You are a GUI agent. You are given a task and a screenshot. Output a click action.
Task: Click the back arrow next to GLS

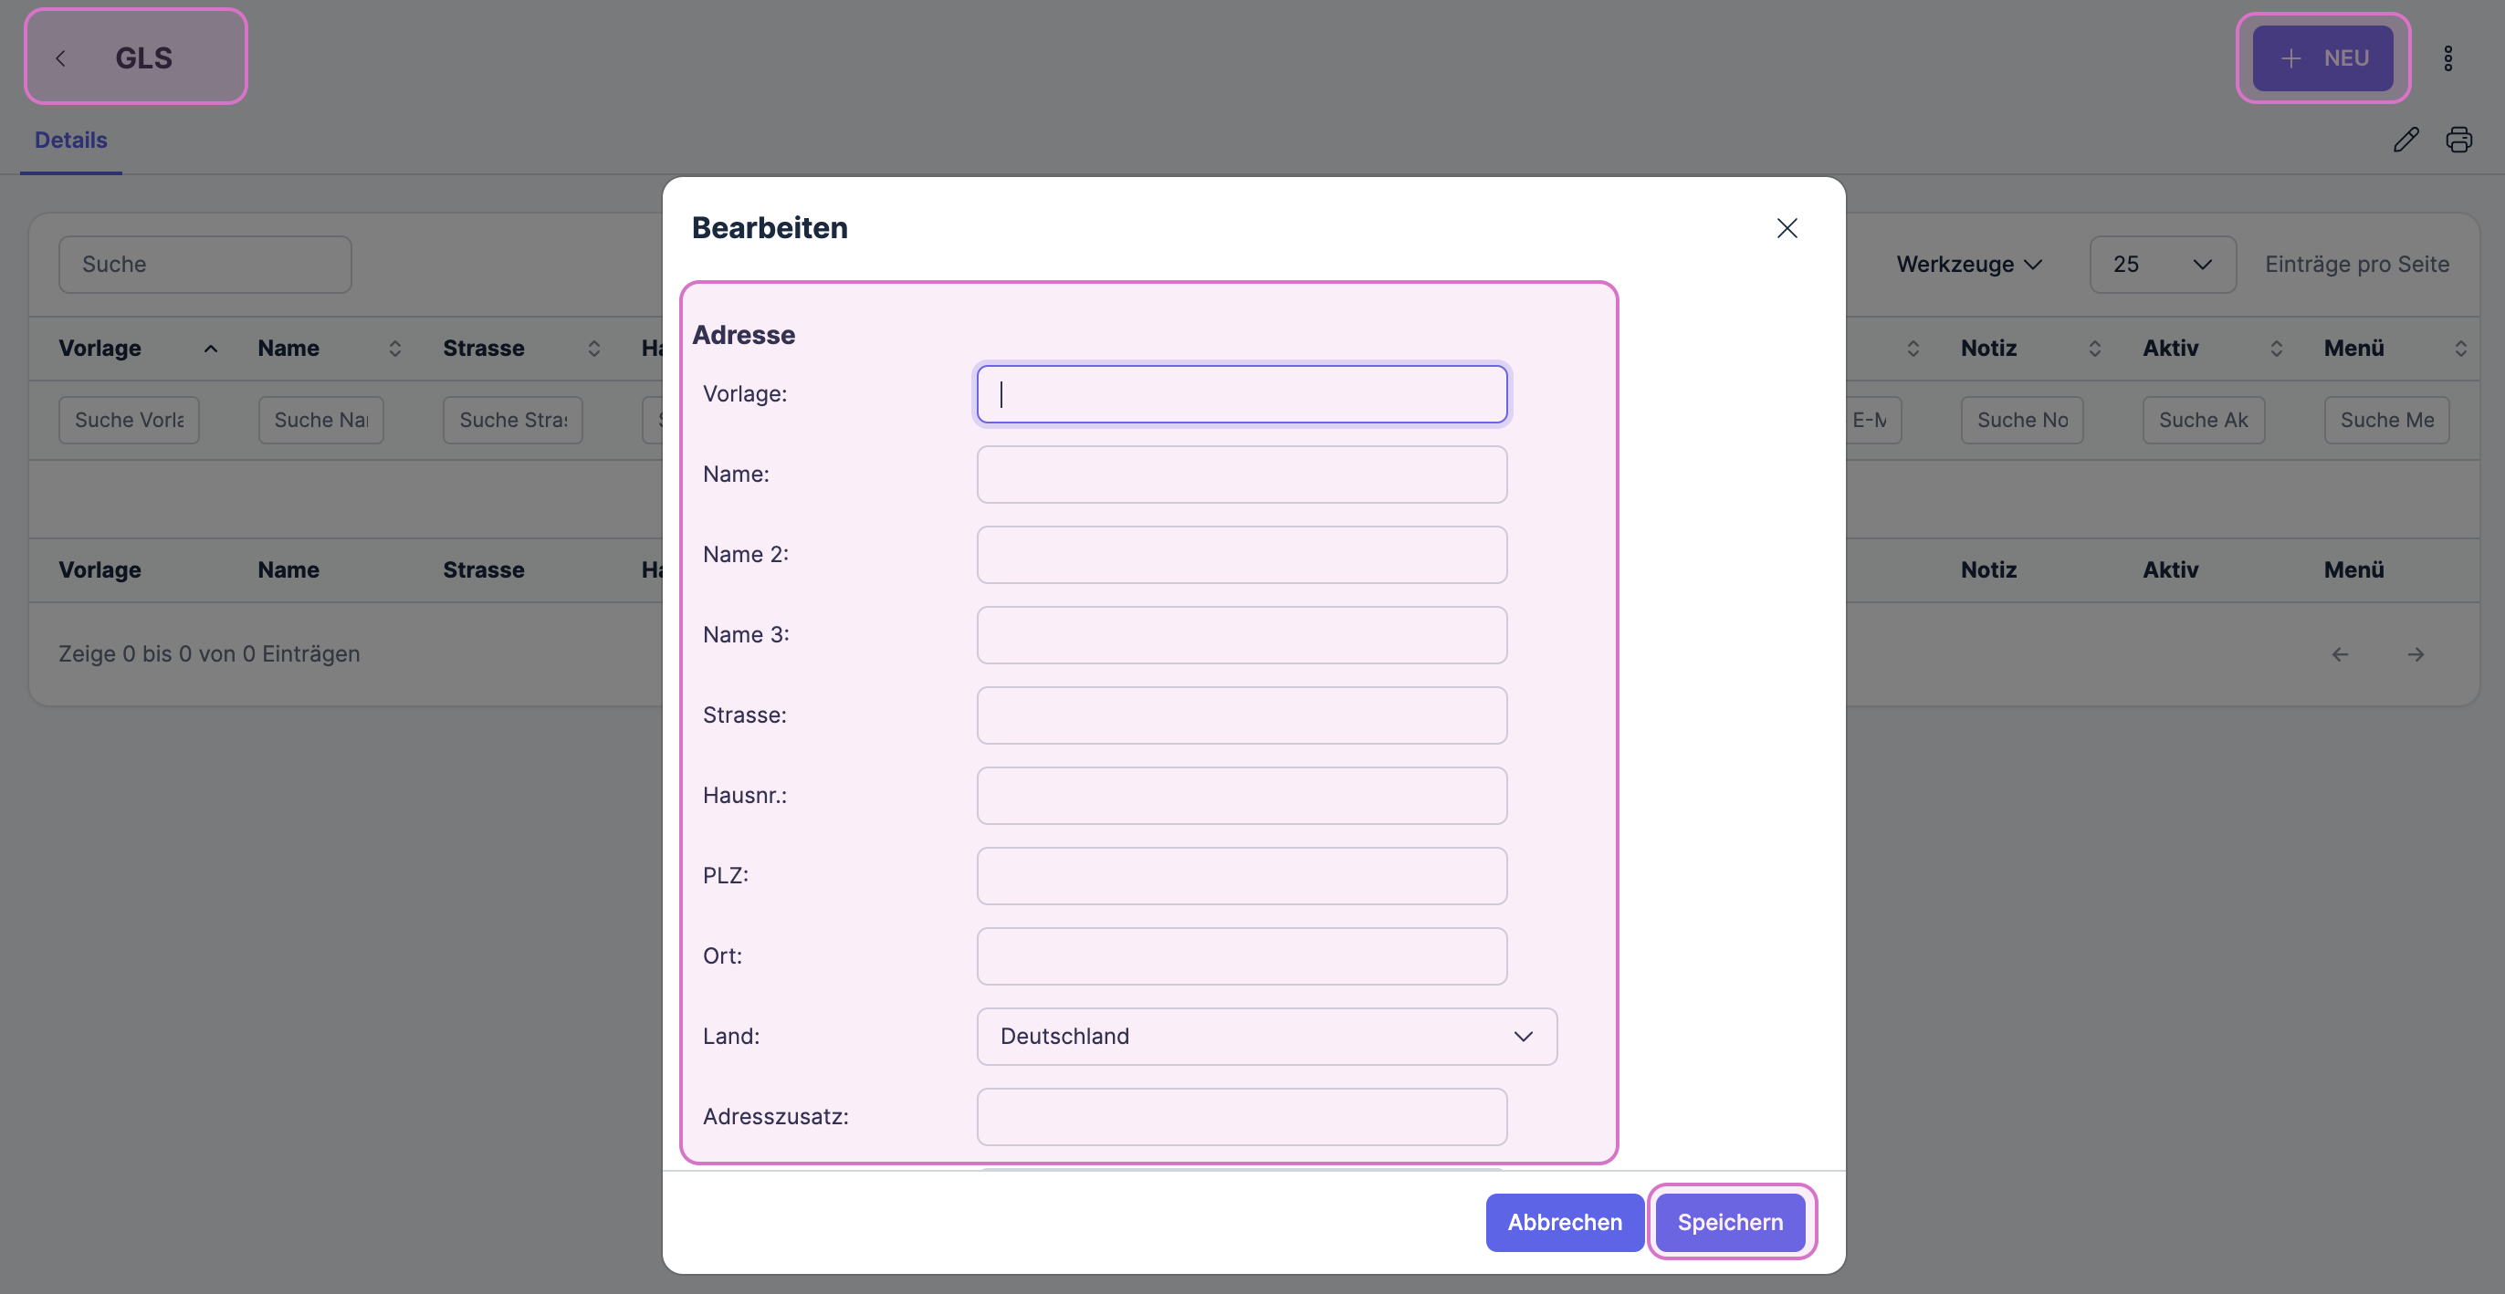point(61,58)
